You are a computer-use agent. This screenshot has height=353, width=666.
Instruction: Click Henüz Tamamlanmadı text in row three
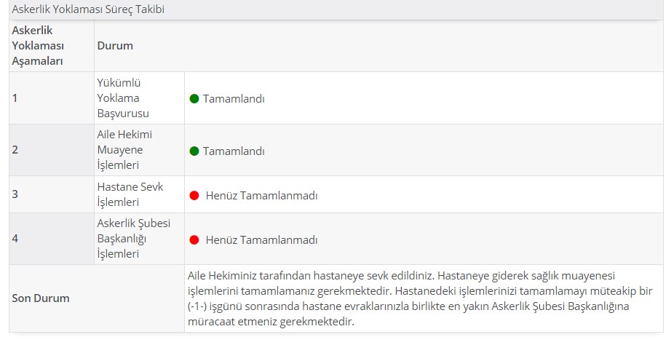point(261,196)
